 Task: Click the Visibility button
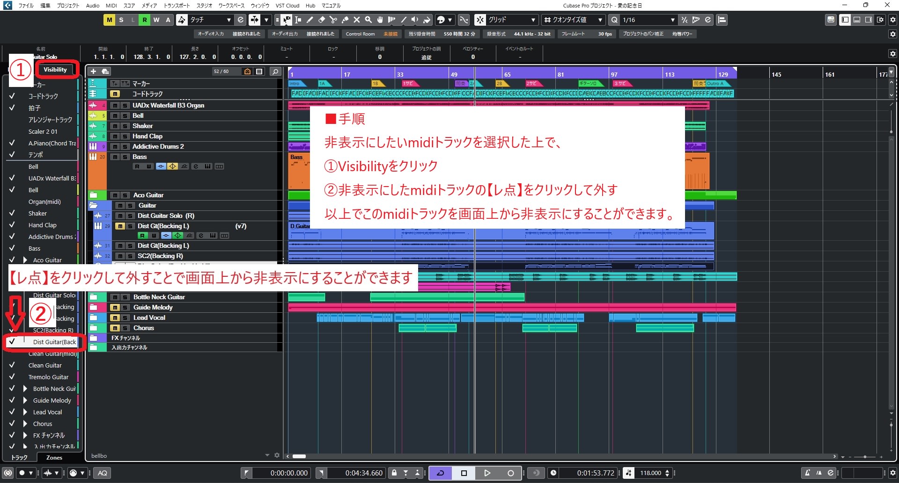pyautogui.click(x=56, y=69)
